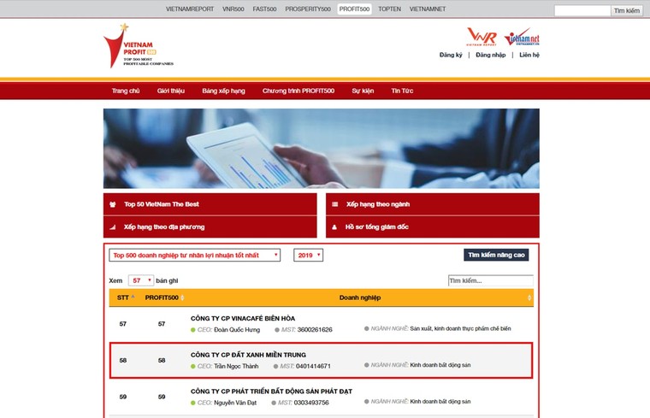Click Kinh doanh bất động sản in Phát Đạt row

(440, 402)
